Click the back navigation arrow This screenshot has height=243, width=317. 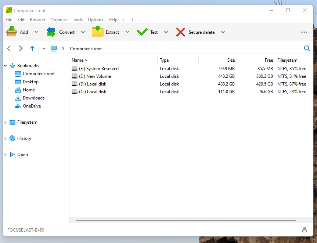coord(9,48)
